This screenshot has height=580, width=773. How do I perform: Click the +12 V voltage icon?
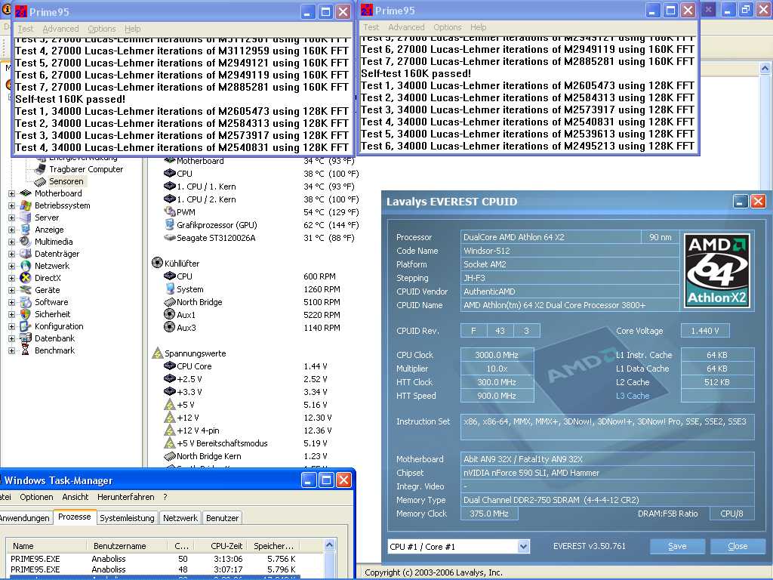(x=170, y=417)
